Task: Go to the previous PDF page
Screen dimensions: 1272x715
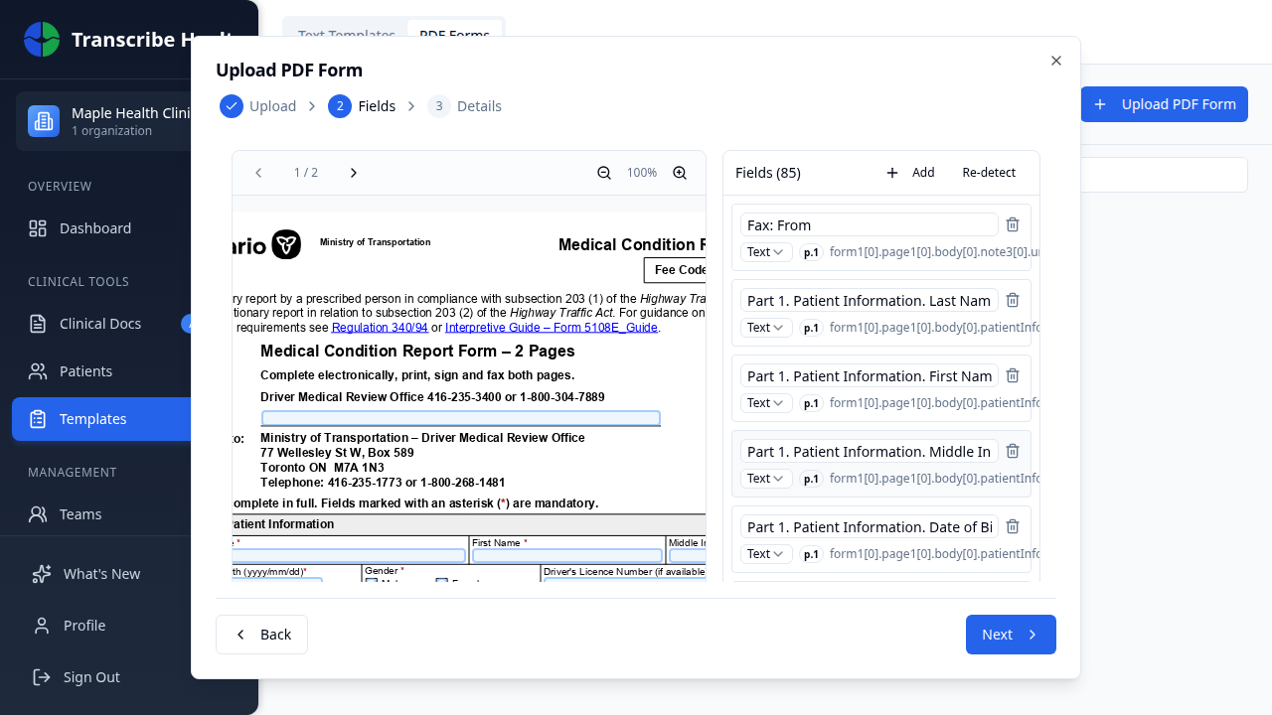Action: [258, 172]
